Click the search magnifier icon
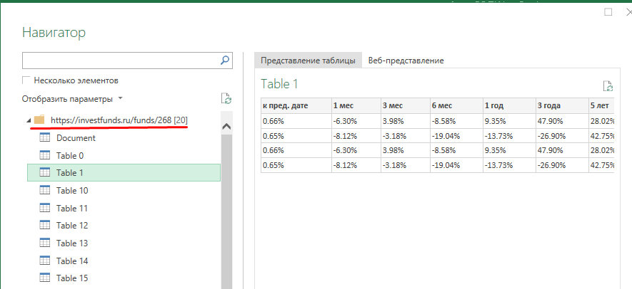The image size is (632, 289). tap(225, 61)
